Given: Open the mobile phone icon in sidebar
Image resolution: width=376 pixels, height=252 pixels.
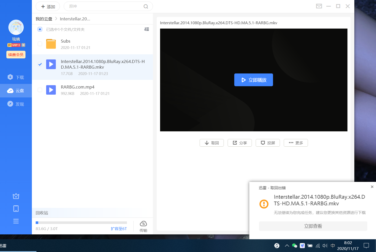Looking at the screenshot, I should 16,209.
